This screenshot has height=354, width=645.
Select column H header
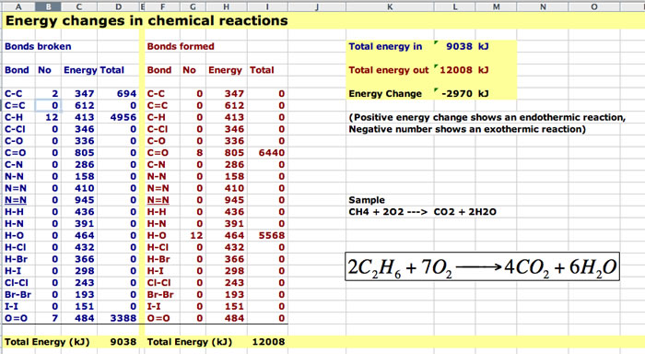click(x=227, y=6)
